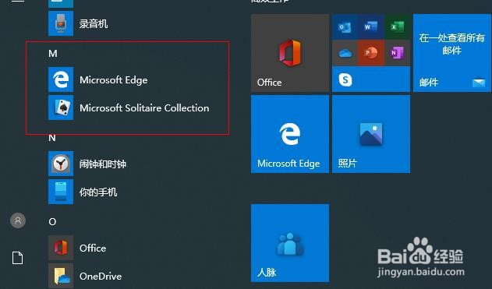Screen dimensions: 492x289
Task: Open OneDrive cloud icon in tile group
Action: click(345, 53)
